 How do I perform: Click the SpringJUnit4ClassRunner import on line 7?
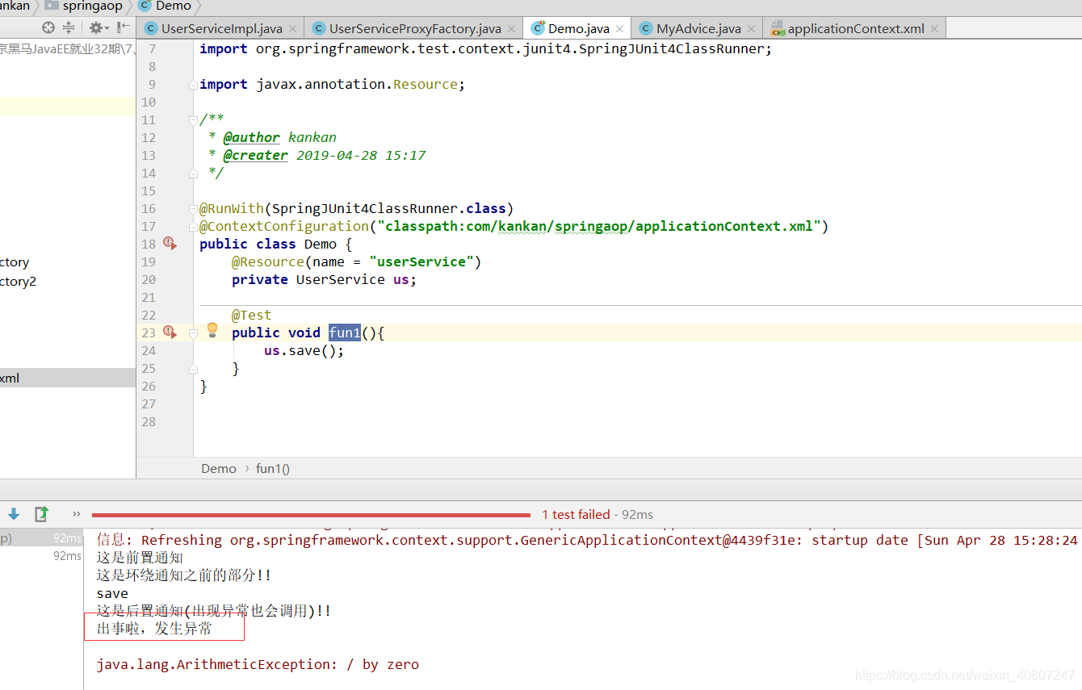coord(486,48)
